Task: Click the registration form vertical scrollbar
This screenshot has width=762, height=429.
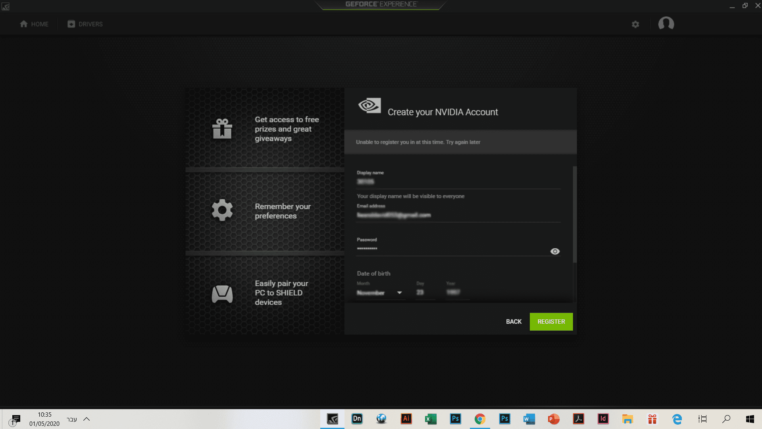Action: pos(575,214)
